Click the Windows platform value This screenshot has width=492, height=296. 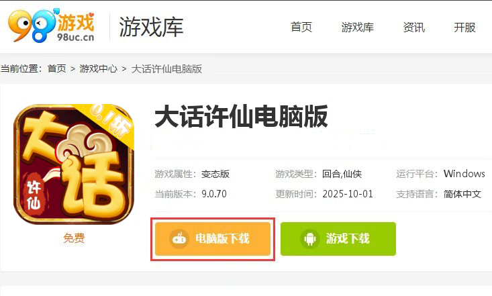click(464, 174)
